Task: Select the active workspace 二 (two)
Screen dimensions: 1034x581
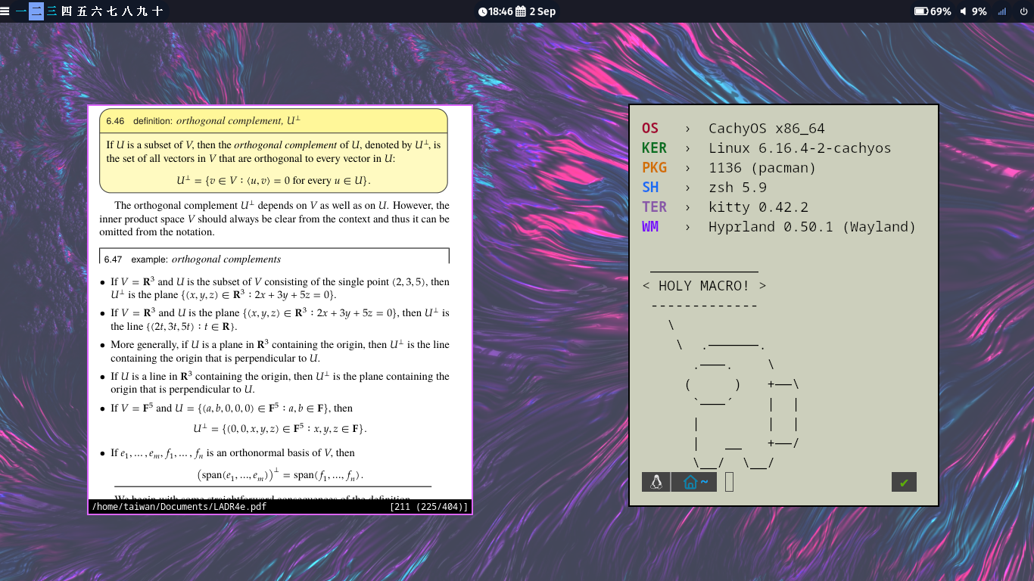Action: [36, 11]
